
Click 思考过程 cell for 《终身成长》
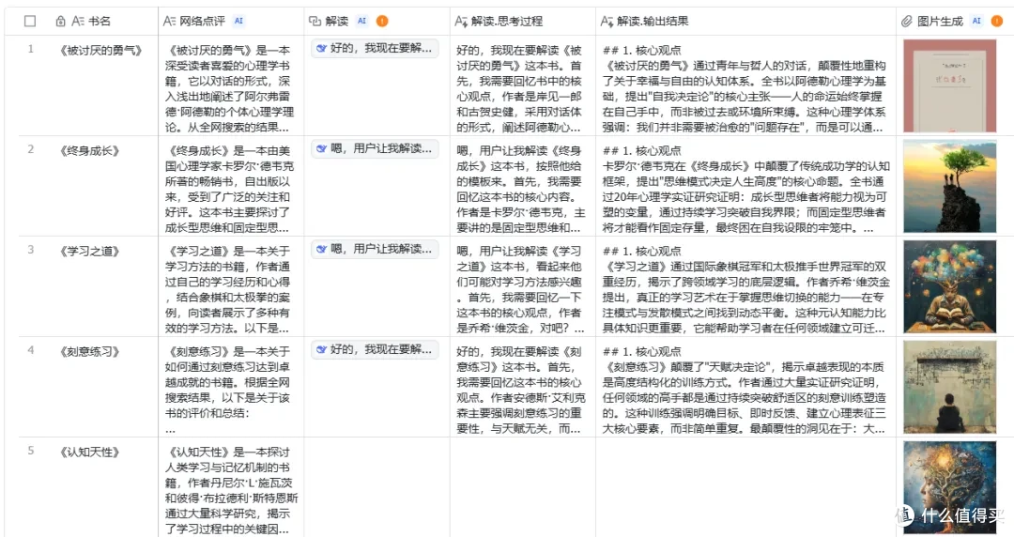point(523,186)
